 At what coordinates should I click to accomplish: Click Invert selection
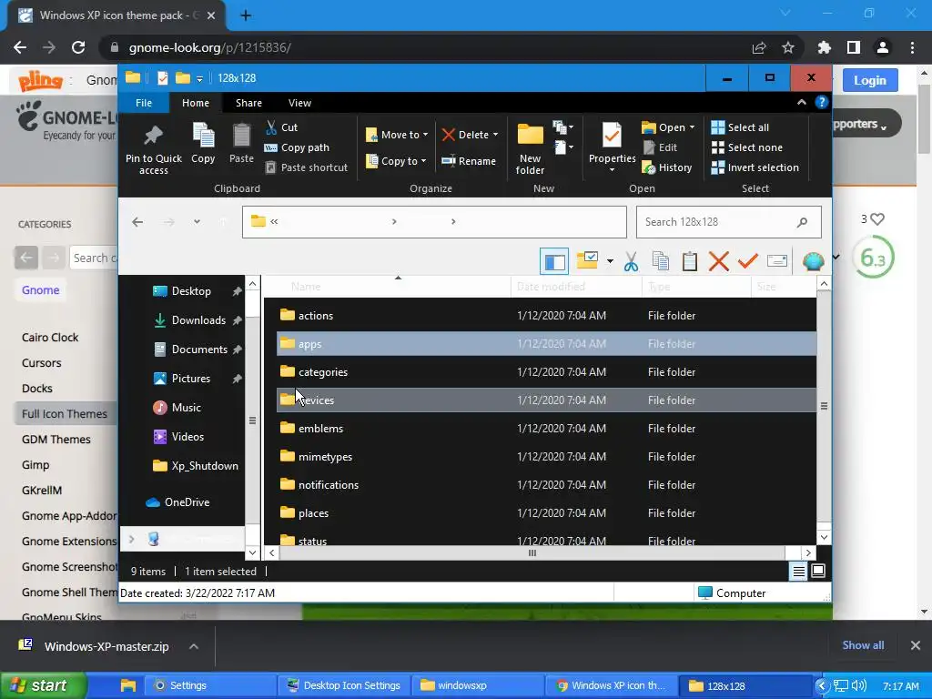click(755, 167)
